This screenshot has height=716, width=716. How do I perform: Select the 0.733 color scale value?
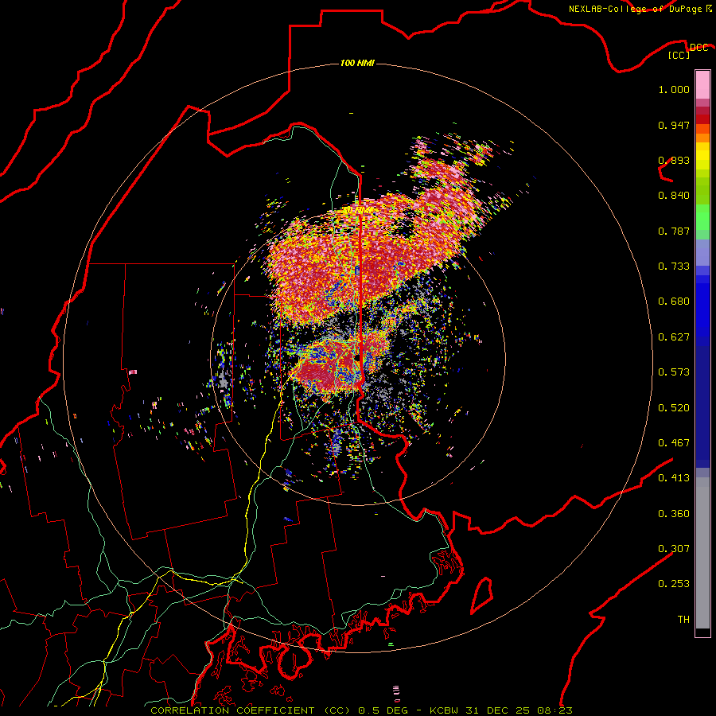click(x=674, y=267)
